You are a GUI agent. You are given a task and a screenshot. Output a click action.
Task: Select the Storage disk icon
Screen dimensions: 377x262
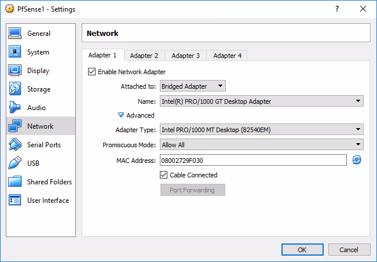coord(16,89)
